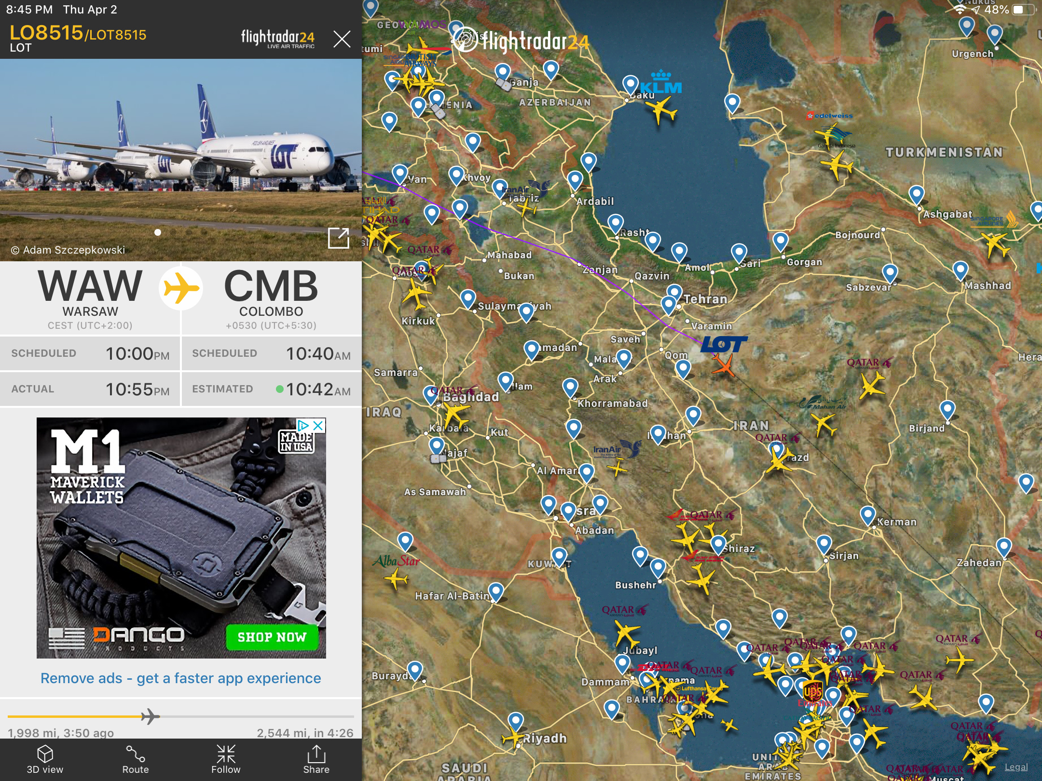This screenshot has width=1042, height=781.
Task: Tap the Follow aircraft icon
Action: coord(226,759)
